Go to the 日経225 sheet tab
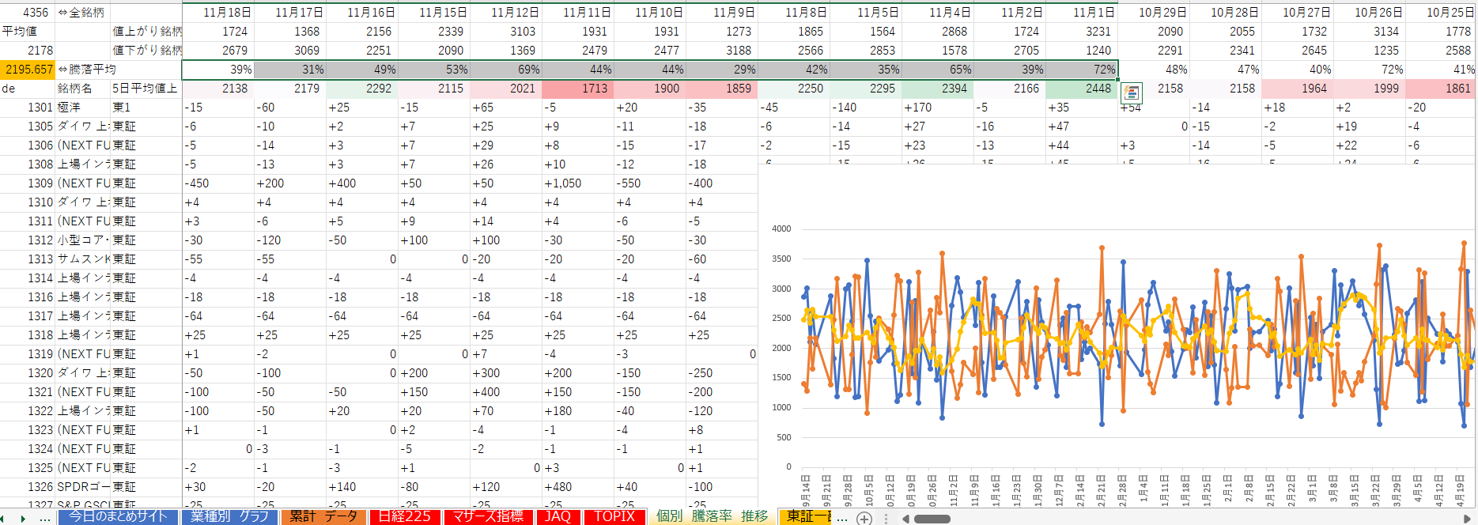The height and width of the screenshot is (525, 1478). (x=404, y=516)
